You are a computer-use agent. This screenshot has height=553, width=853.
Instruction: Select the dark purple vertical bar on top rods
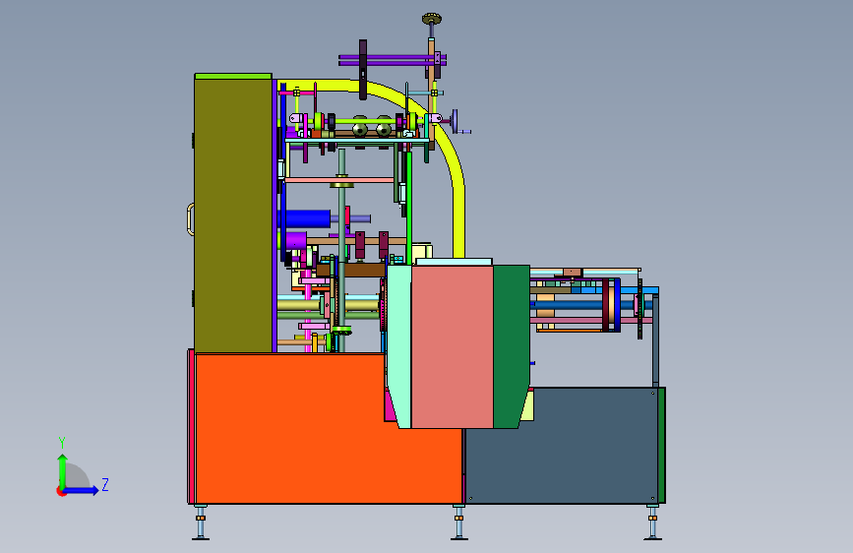coord(363,70)
